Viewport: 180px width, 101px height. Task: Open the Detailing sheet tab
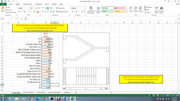[x=67, y=92]
